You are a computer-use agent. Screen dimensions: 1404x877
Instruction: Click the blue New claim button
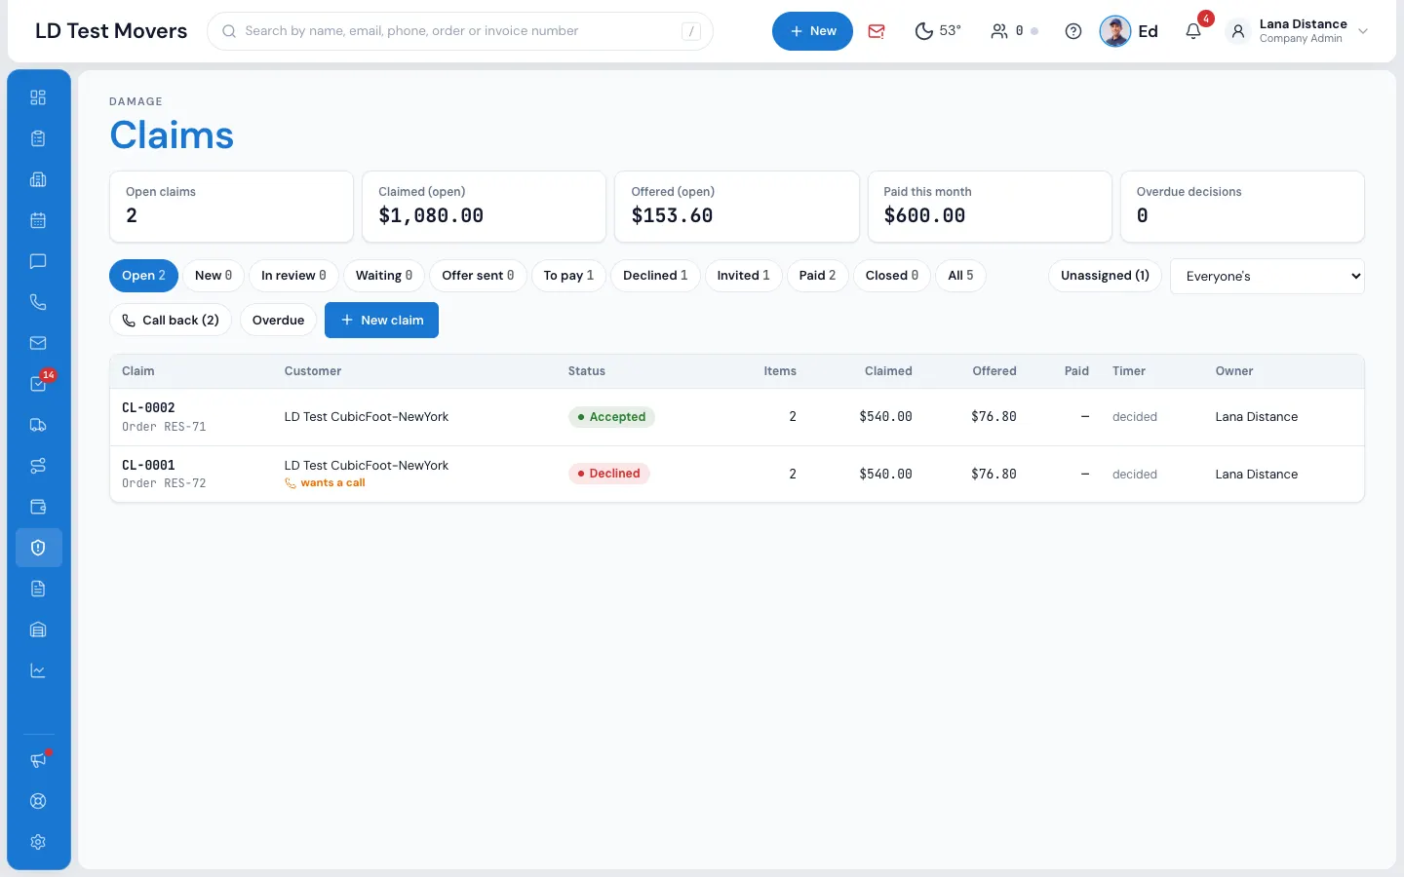[381, 320]
